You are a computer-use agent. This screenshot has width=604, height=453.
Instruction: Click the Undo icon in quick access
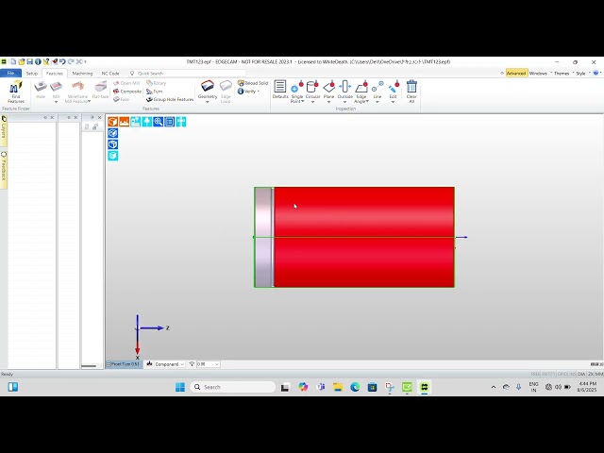(62, 61)
